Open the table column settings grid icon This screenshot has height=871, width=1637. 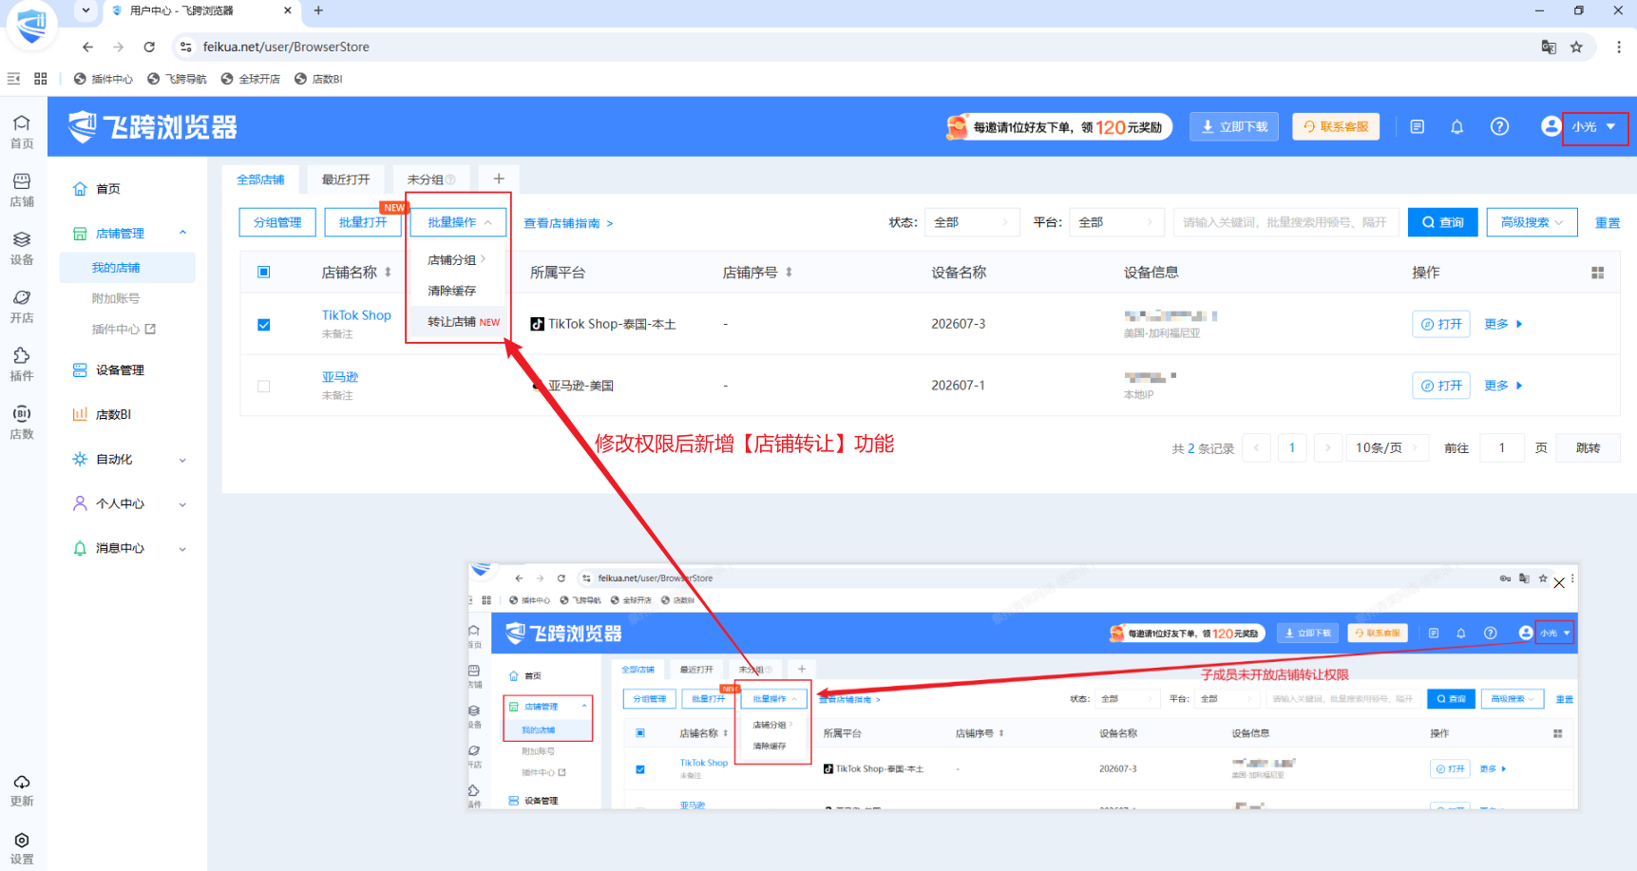[x=1597, y=273]
